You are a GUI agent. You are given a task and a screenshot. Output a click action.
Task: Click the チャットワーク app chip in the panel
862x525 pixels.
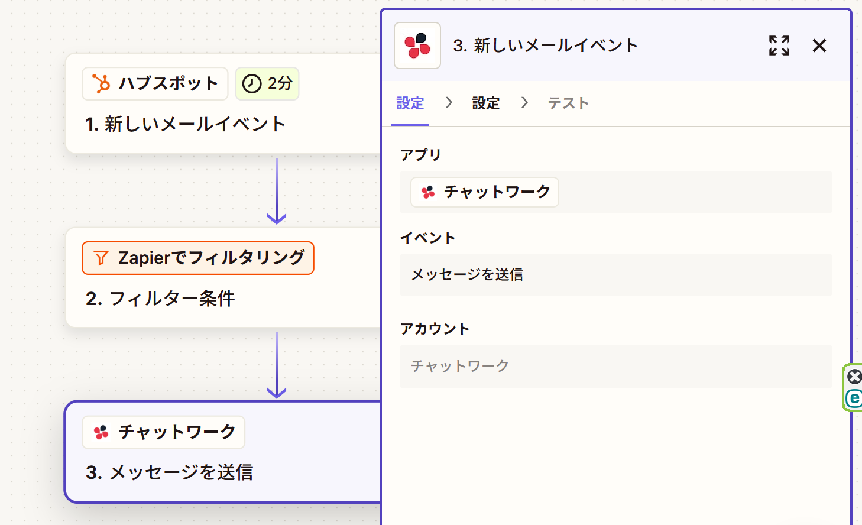point(485,192)
